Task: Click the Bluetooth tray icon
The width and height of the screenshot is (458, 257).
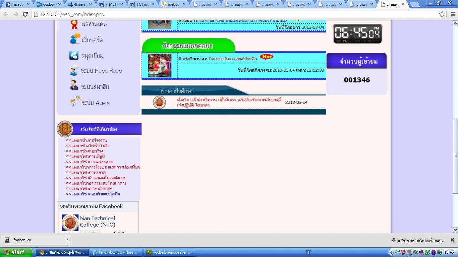Action: 433,252
